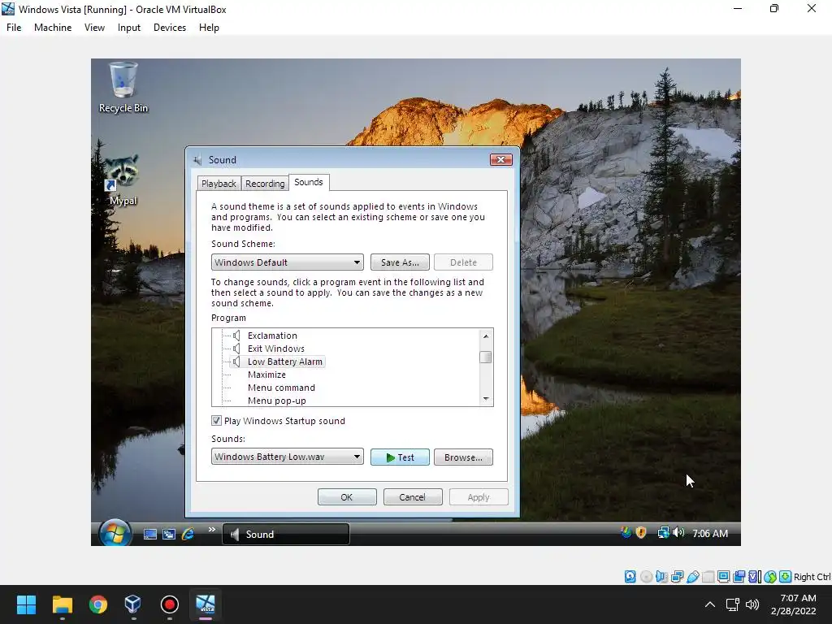Open Google Chrome from host taskbar
832x624 pixels.
tap(98, 604)
